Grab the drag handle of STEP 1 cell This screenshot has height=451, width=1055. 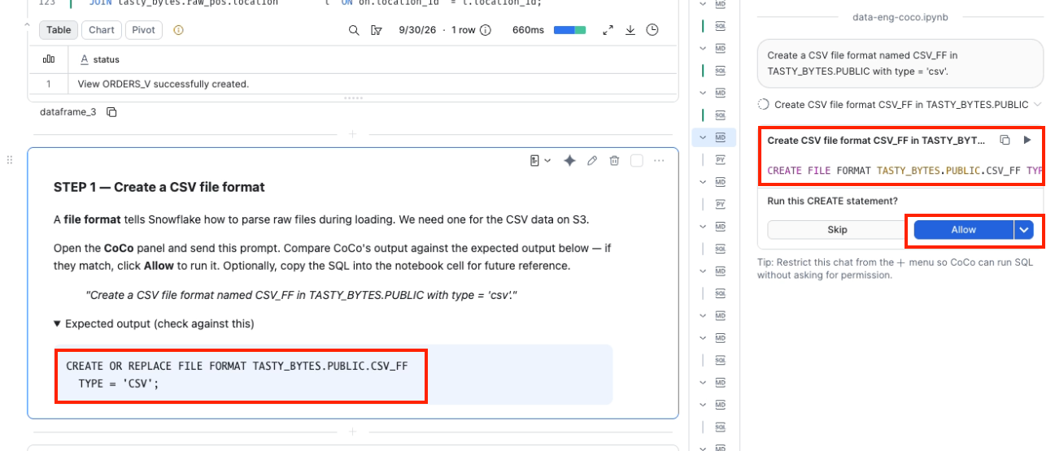(x=10, y=160)
